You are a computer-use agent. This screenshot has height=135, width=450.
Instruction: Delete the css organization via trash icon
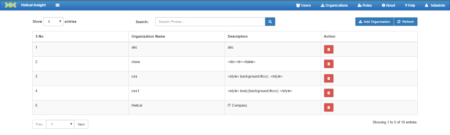pyautogui.click(x=329, y=78)
